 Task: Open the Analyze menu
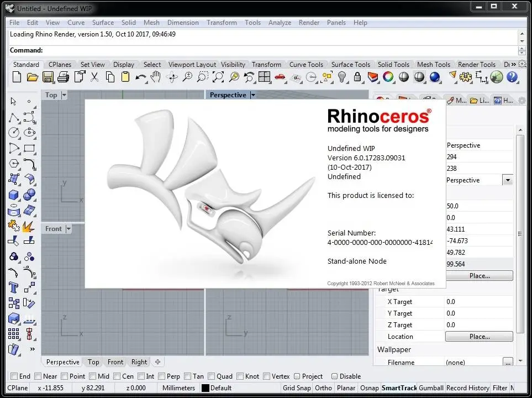(280, 23)
